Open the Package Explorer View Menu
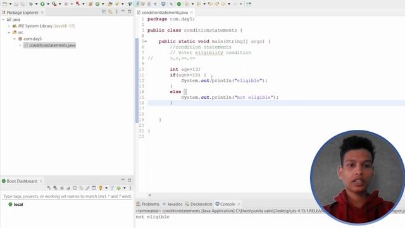 tap(116, 12)
